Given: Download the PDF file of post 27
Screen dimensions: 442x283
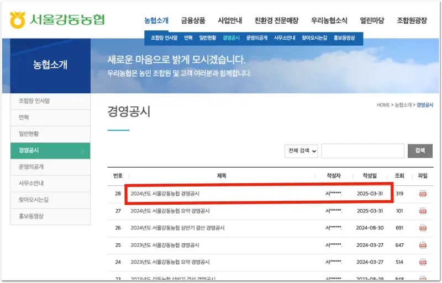Looking at the screenshot, I should pyautogui.click(x=423, y=211).
